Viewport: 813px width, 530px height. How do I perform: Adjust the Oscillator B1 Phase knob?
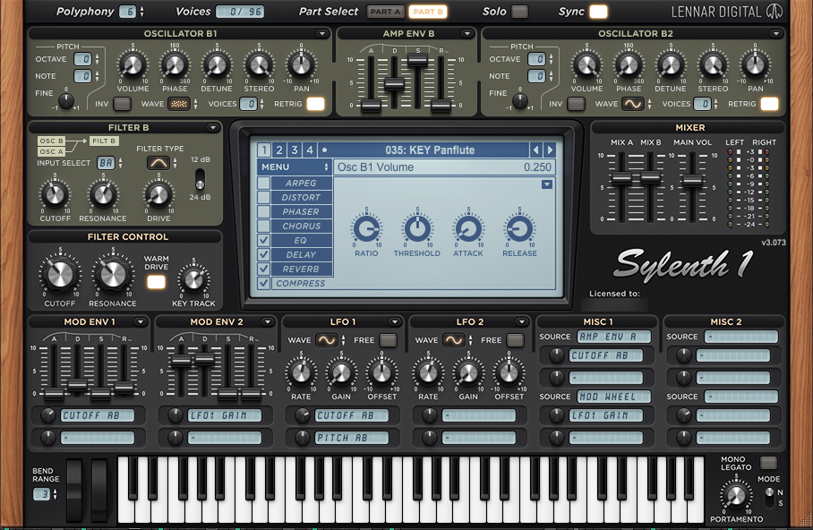pos(175,65)
